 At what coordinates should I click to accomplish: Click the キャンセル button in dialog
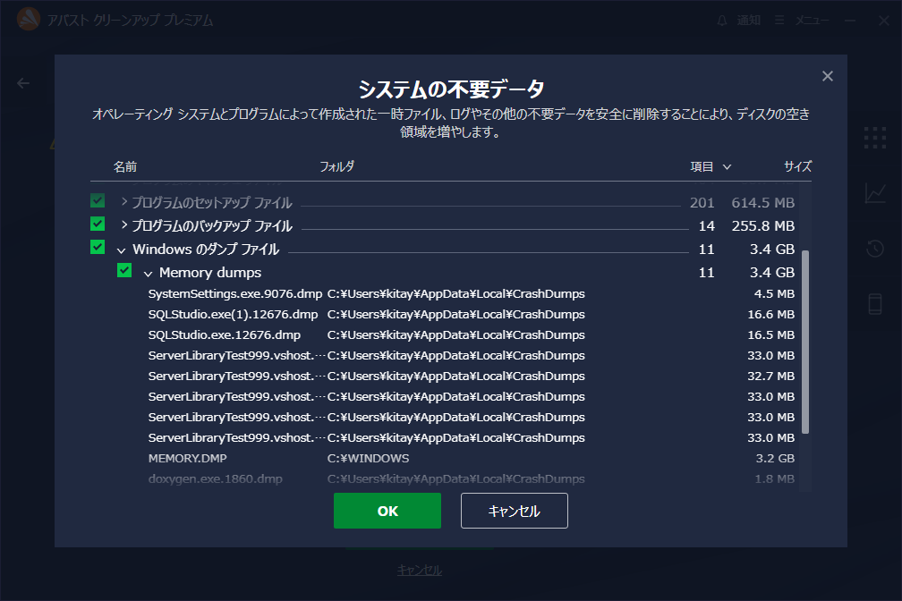(x=515, y=511)
